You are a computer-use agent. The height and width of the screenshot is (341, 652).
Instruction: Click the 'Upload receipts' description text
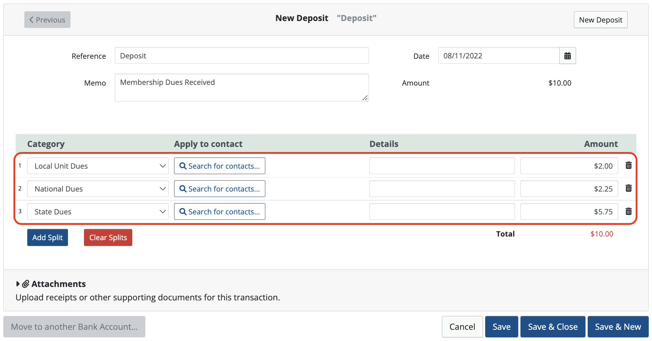148,297
